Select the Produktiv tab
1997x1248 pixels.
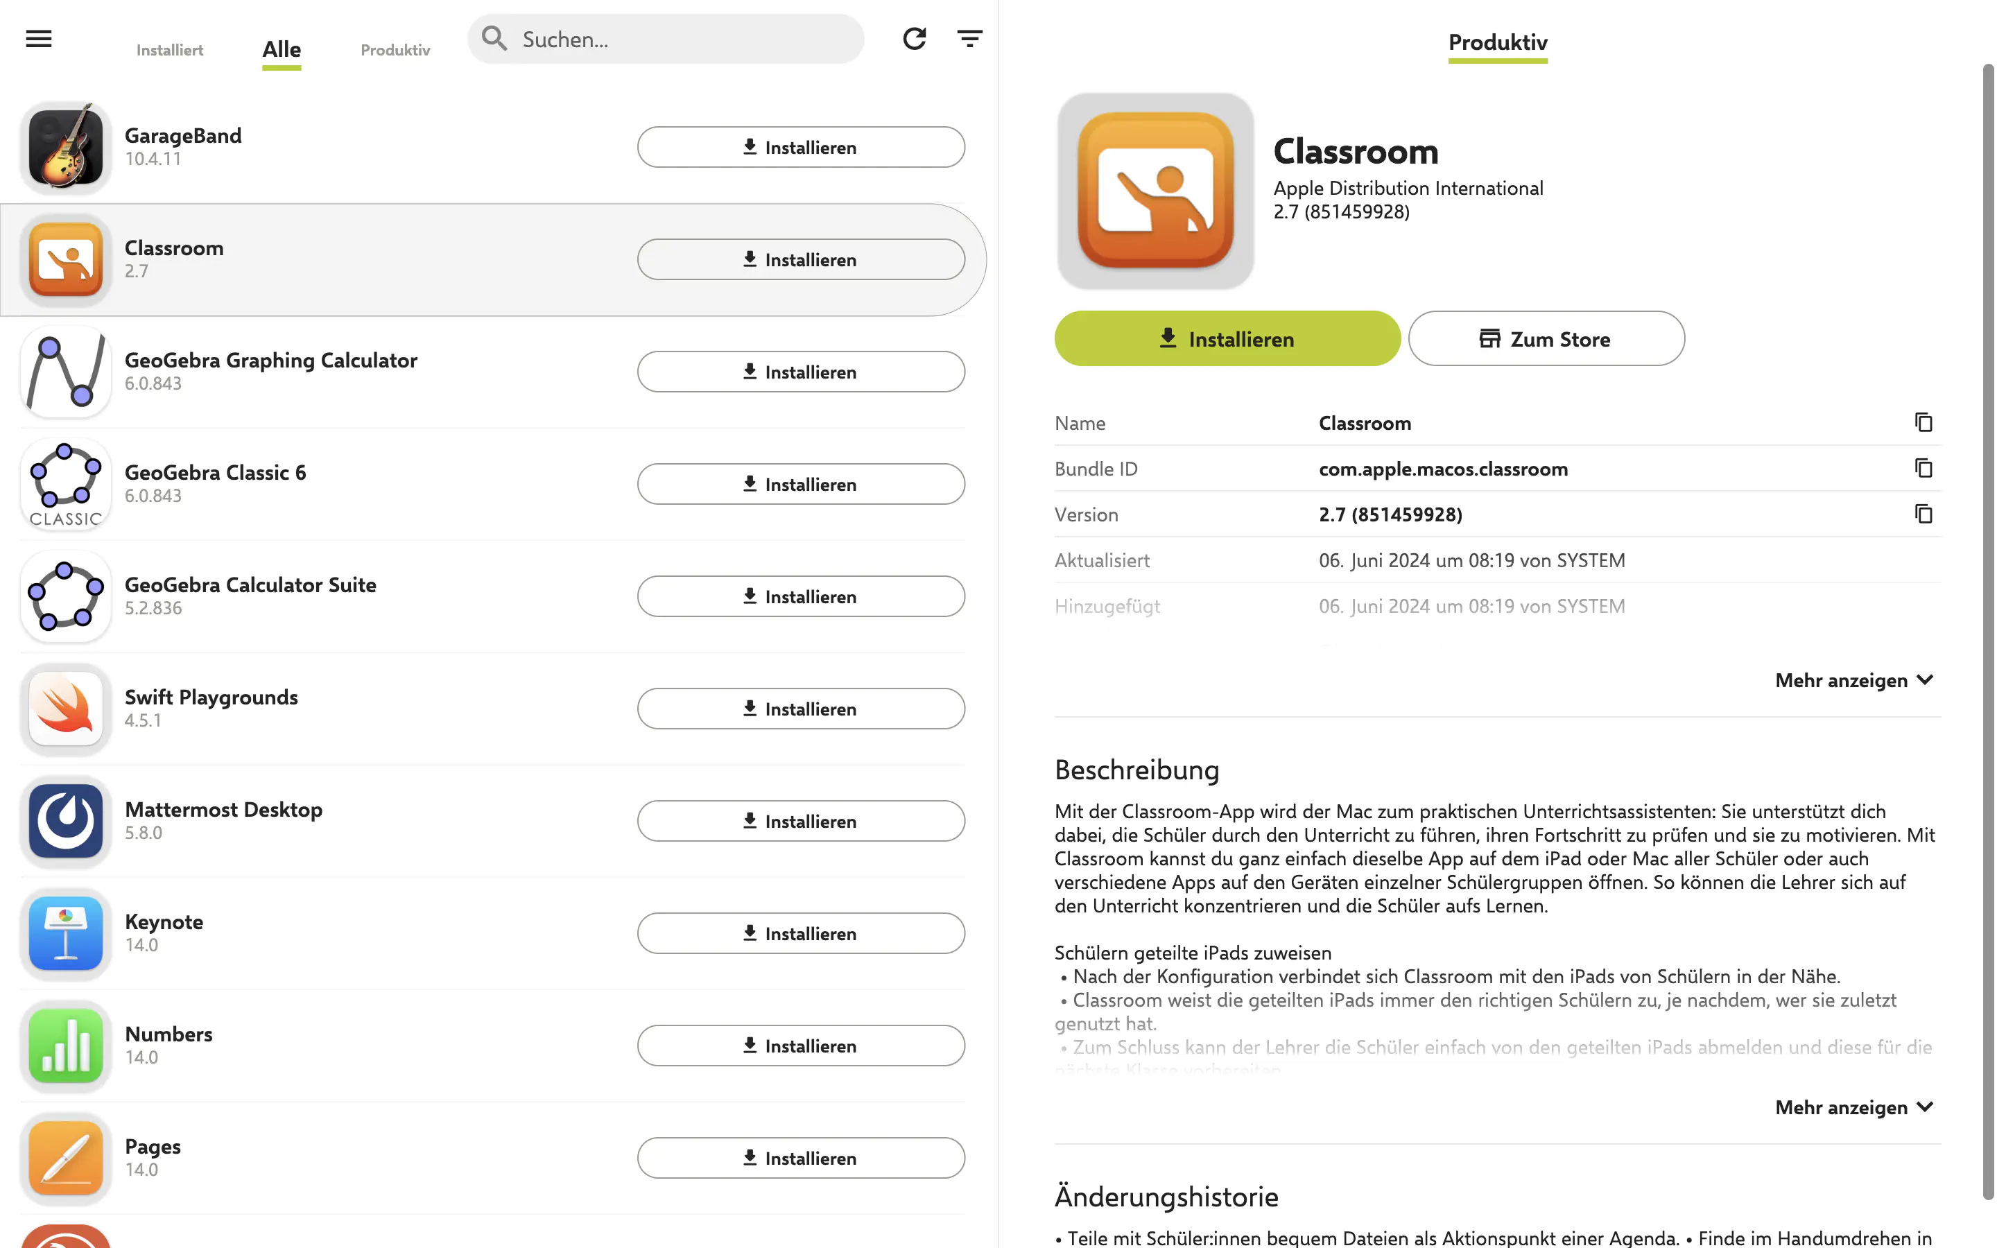[x=395, y=47]
